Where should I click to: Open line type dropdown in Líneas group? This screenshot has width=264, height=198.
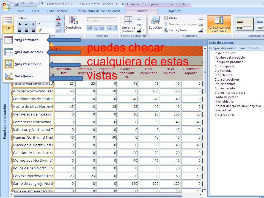[x=140, y=24]
